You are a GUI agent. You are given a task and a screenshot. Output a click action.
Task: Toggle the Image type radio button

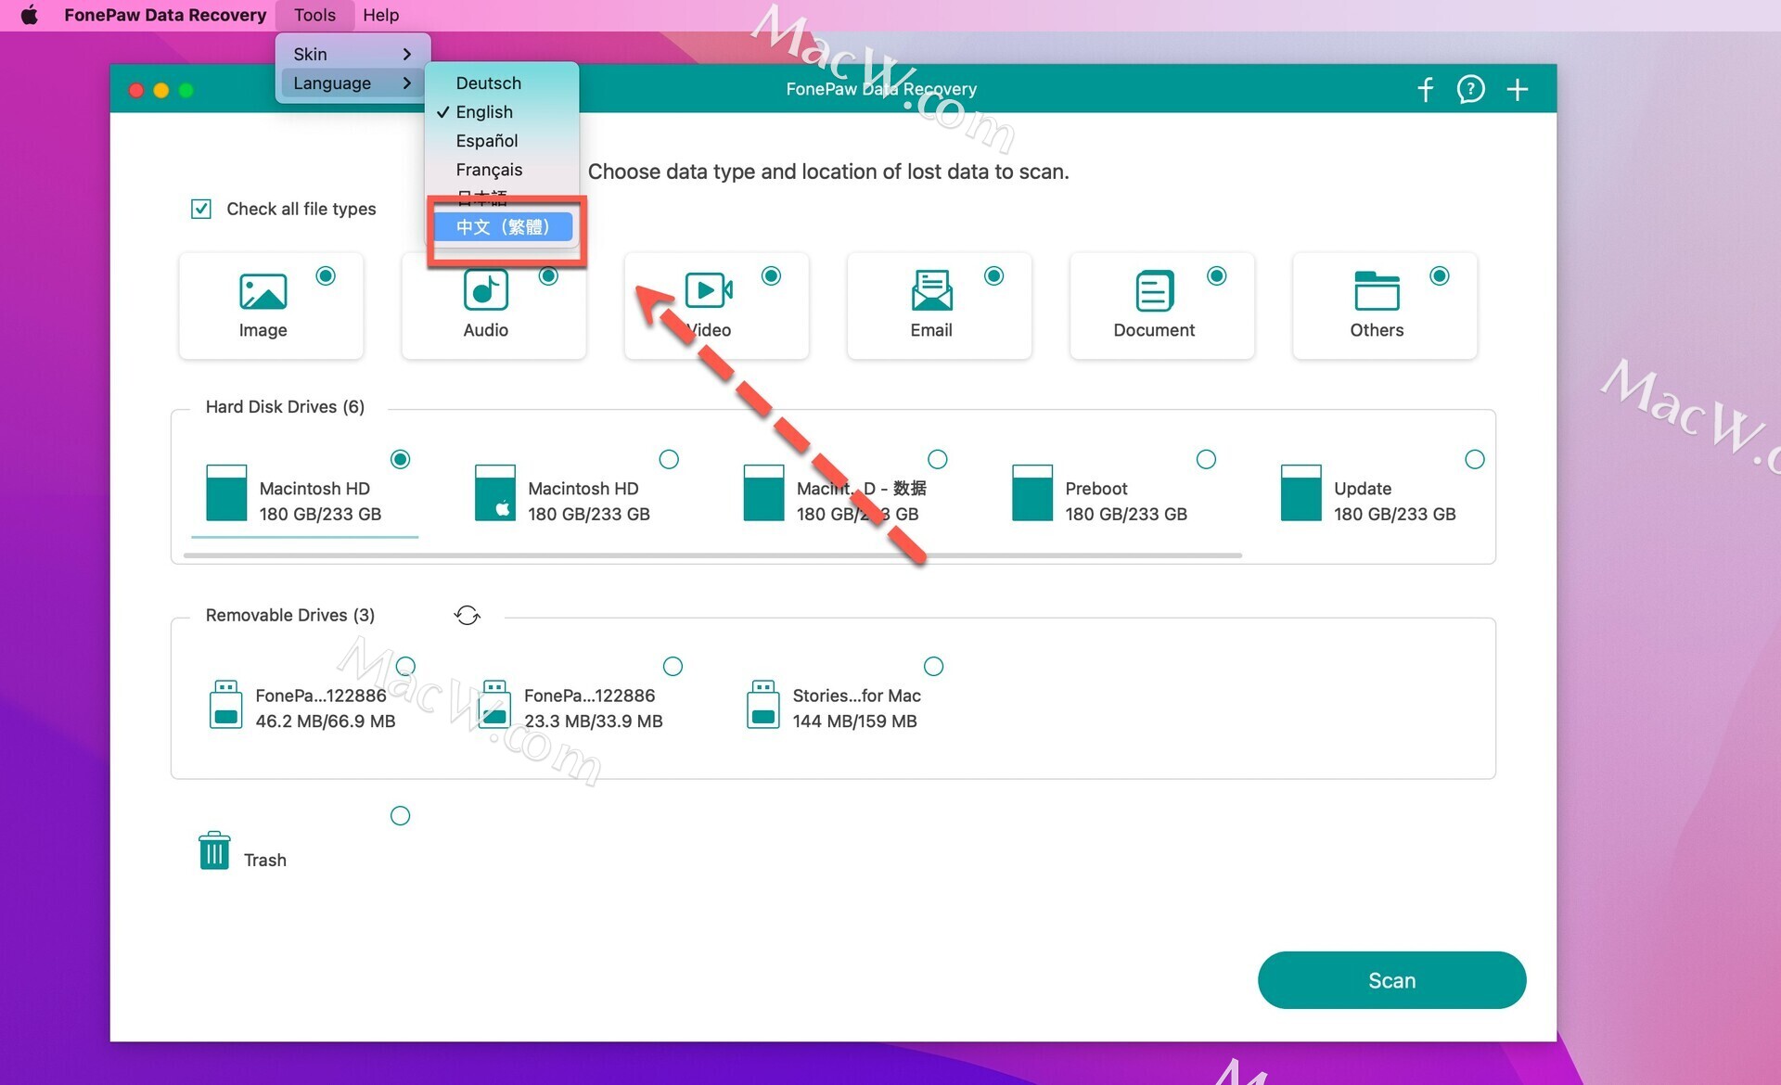[326, 275]
